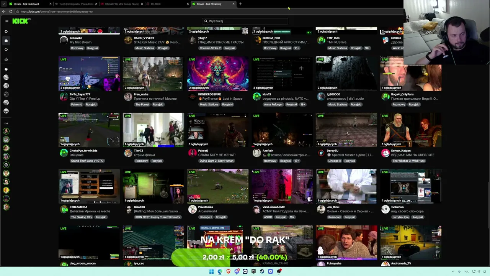Select the Ja tylko śpię category tag
The height and width of the screenshot is (276, 490).
pos(400,217)
